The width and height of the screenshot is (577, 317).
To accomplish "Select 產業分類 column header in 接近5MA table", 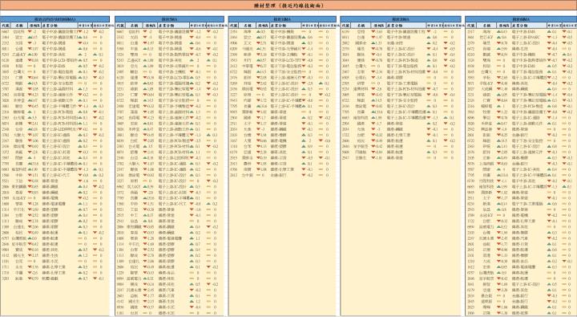I will [174, 26].
